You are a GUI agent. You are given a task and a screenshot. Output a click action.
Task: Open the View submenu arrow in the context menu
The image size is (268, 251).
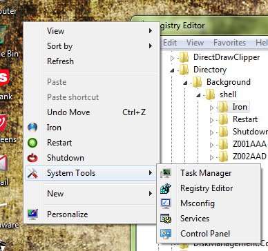[x=151, y=30]
